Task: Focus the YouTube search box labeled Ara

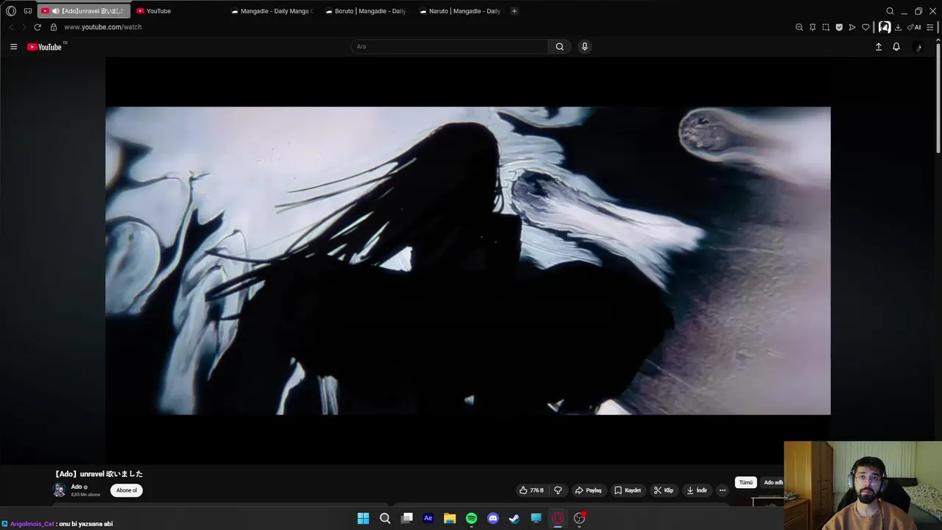Action: 449,46
